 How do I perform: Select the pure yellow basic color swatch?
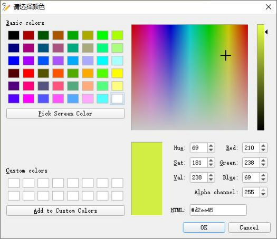(x=117, y=73)
